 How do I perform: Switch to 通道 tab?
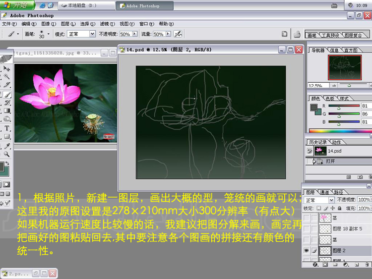[x=324, y=192]
